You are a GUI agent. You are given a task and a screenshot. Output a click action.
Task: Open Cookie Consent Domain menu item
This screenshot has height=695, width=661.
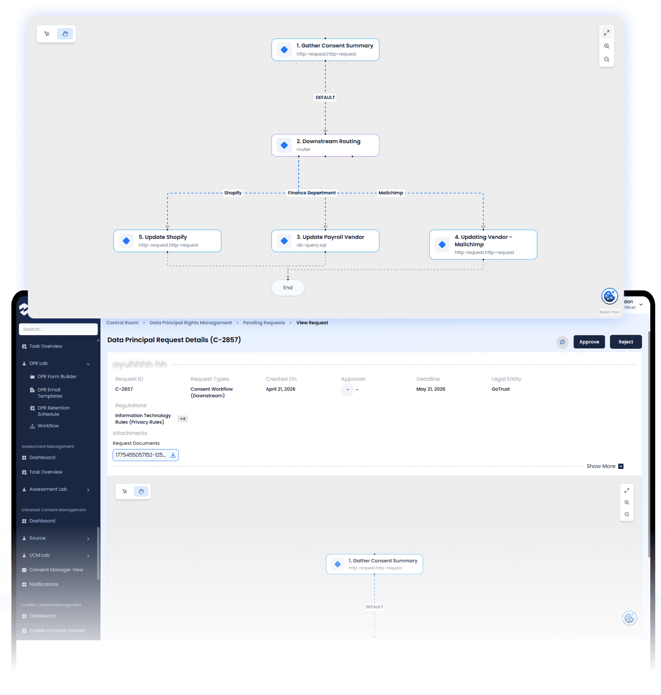pyautogui.click(x=57, y=630)
